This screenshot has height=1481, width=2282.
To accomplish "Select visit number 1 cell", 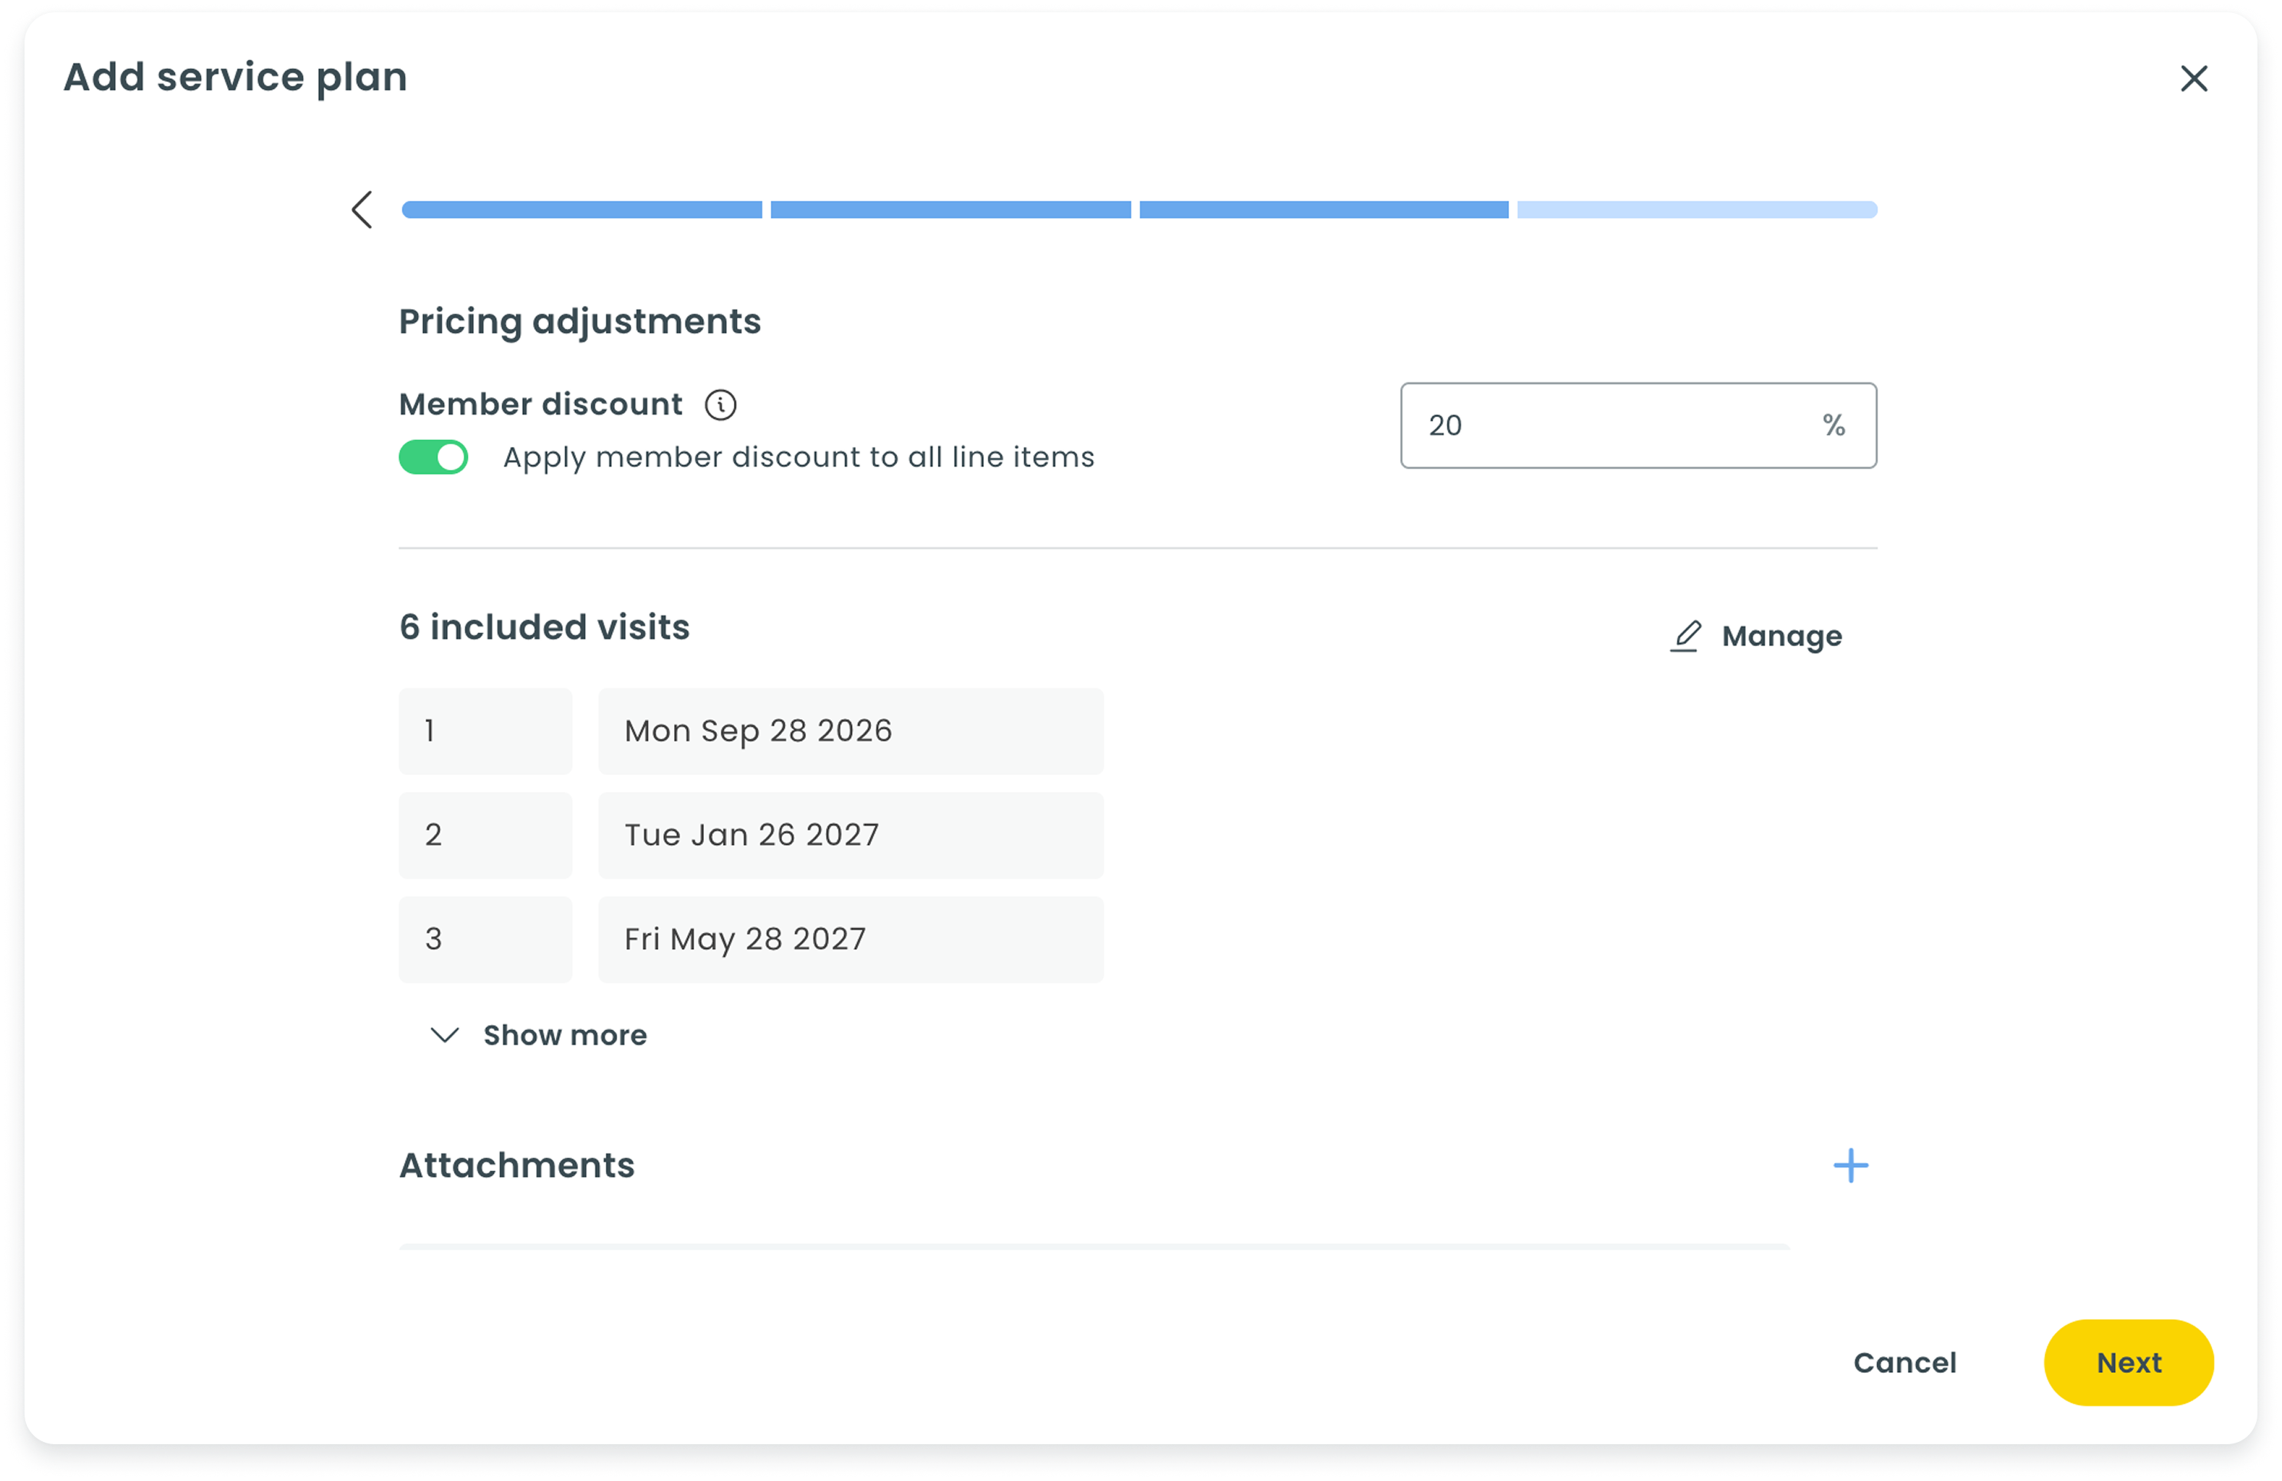I will [x=485, y=731].
